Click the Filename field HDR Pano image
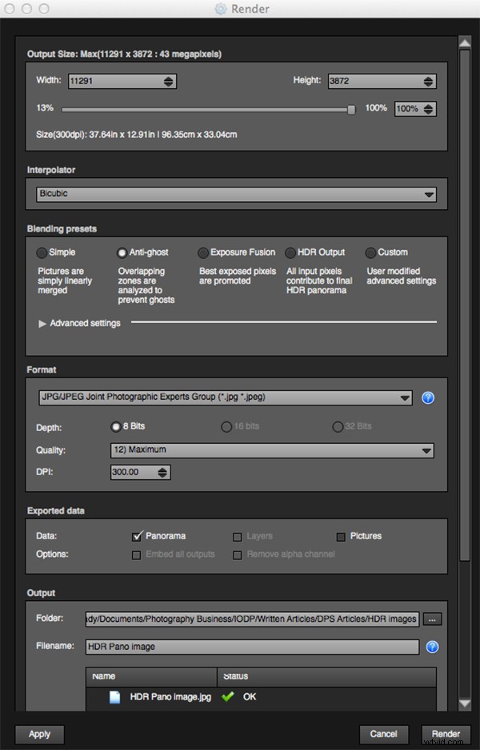 [253, 647]
